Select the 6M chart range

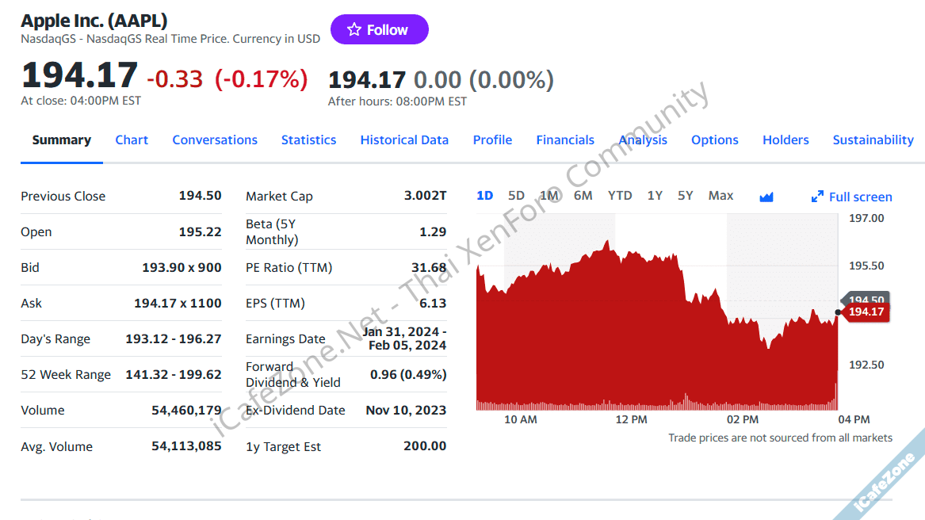point(583,196)
